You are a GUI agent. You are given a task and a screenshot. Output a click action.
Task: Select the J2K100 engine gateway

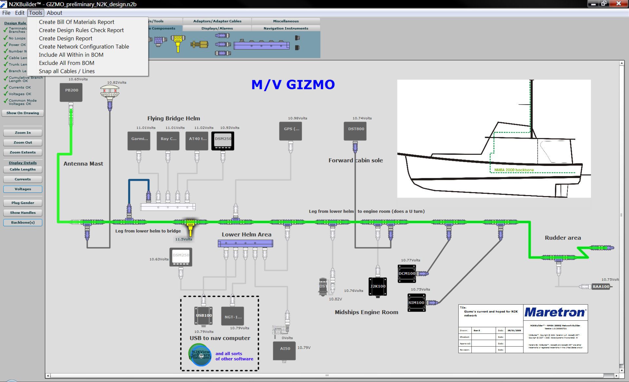coord(378,287)
